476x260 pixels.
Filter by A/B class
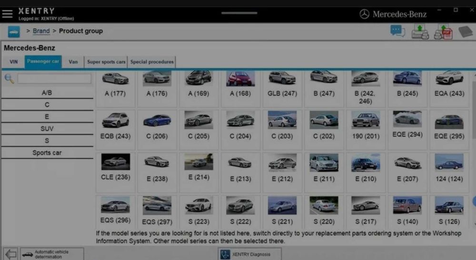click(47, 93)
